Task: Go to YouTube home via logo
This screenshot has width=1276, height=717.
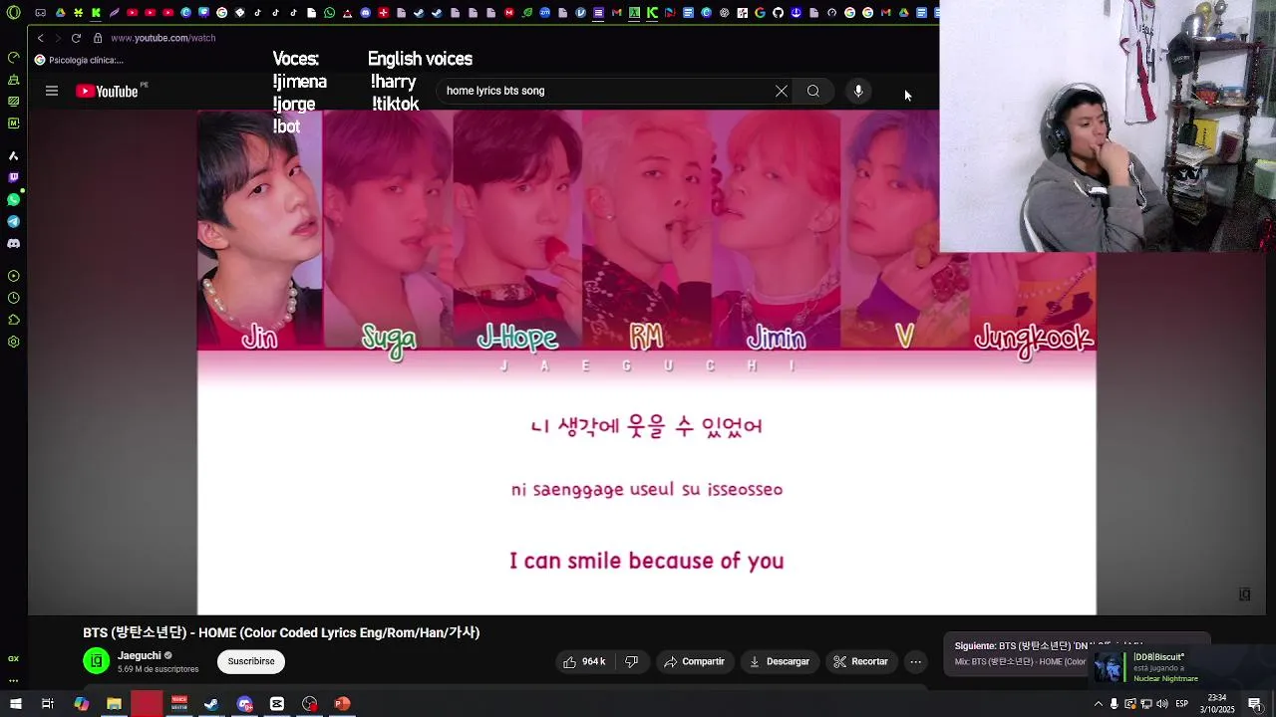Action: coord(107,91)
